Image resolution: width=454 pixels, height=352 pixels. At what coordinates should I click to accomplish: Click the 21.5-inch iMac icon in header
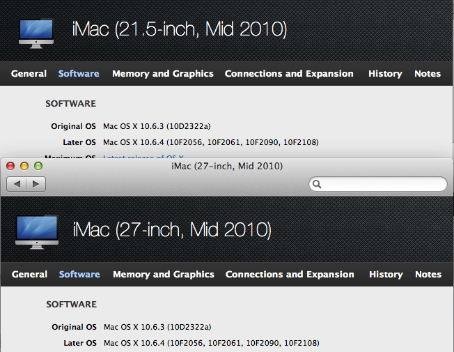(36, 33)
